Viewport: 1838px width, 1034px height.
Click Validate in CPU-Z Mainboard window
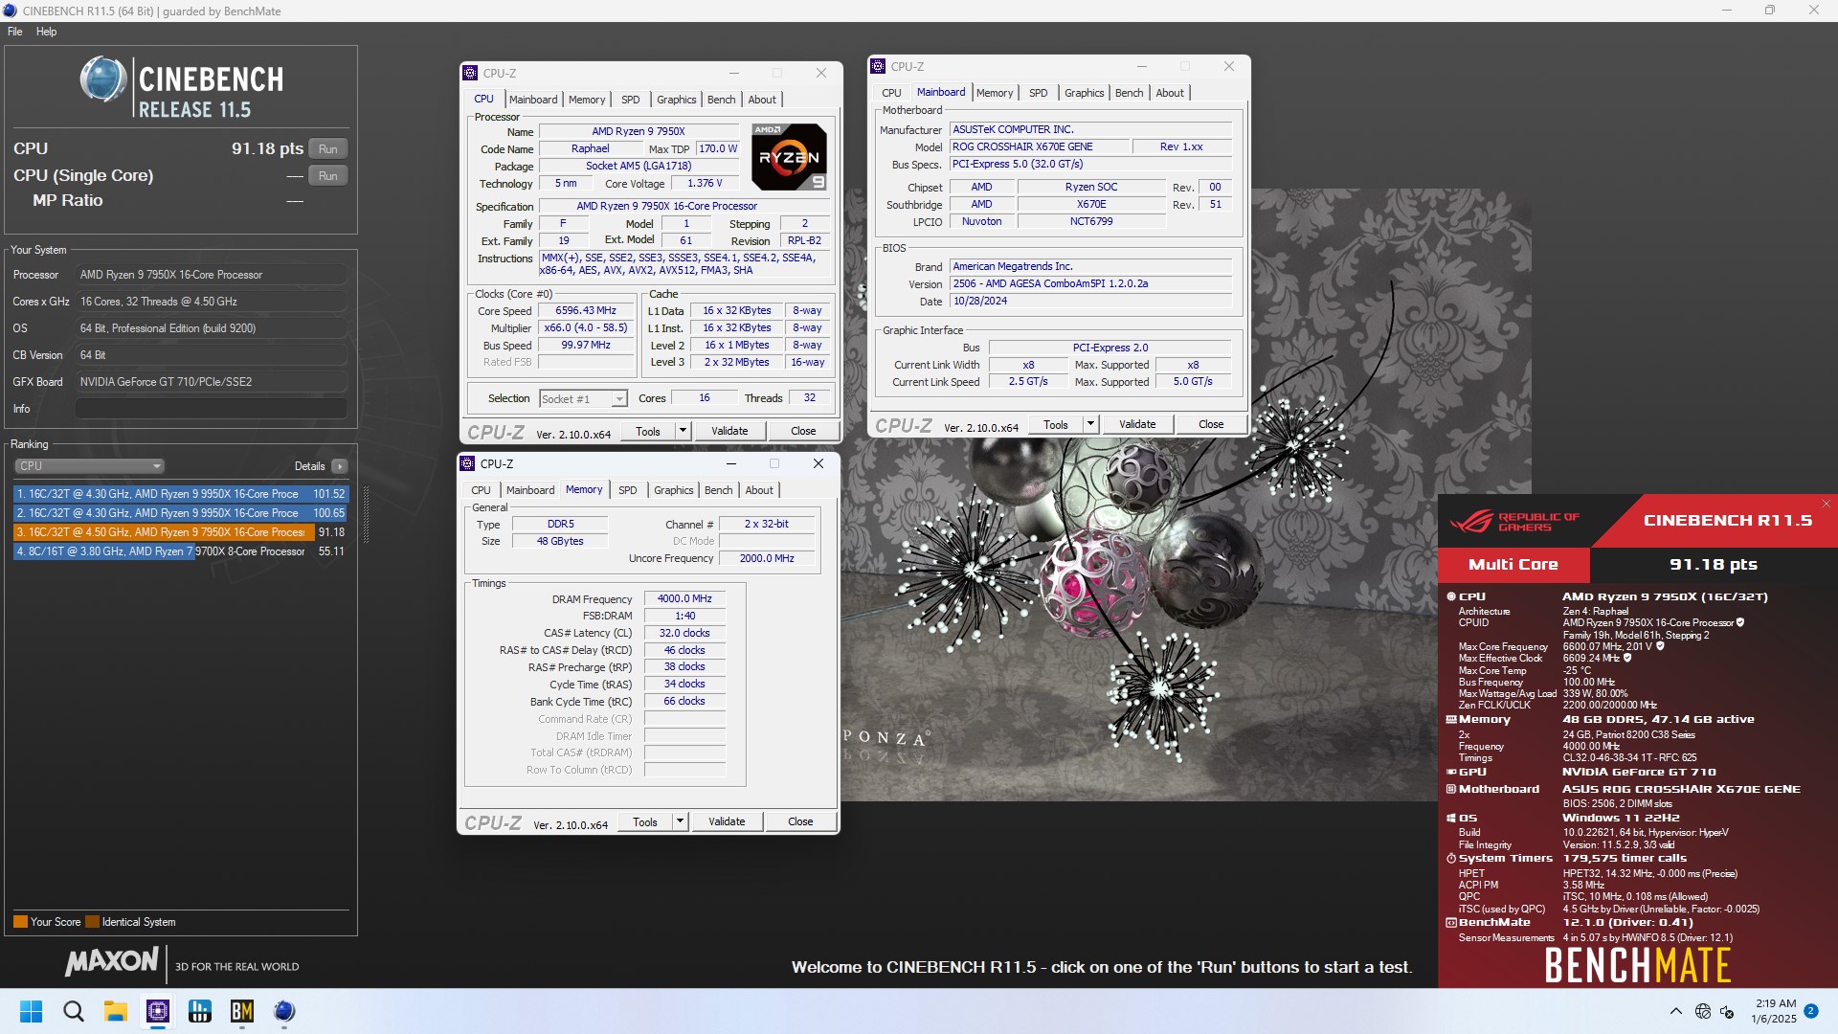tap(1137, 424)
